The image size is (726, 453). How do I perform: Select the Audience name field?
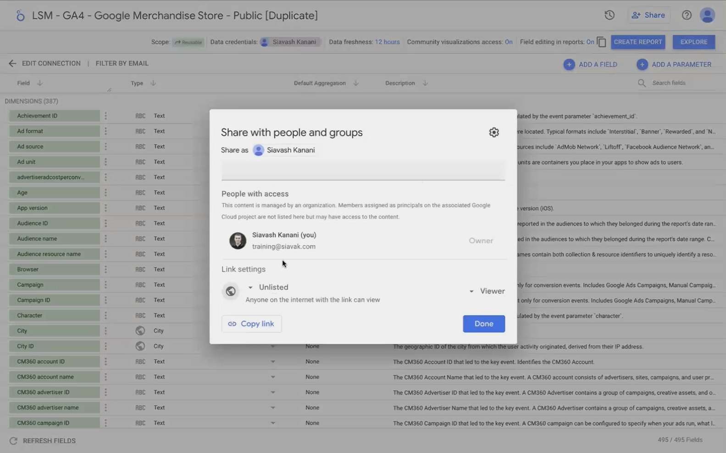point(55,239)
